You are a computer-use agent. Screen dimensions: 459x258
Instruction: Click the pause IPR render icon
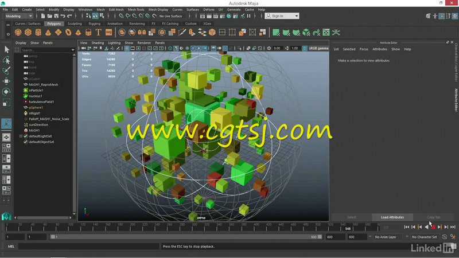click(249, 16)
